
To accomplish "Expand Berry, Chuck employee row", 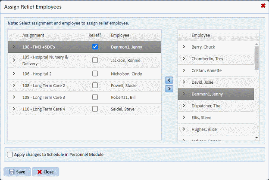I will (184, 47).
